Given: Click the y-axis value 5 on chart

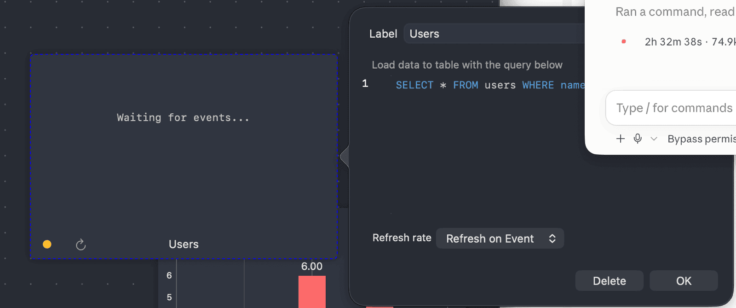Looking at the screenshot, I should (169, 297).
